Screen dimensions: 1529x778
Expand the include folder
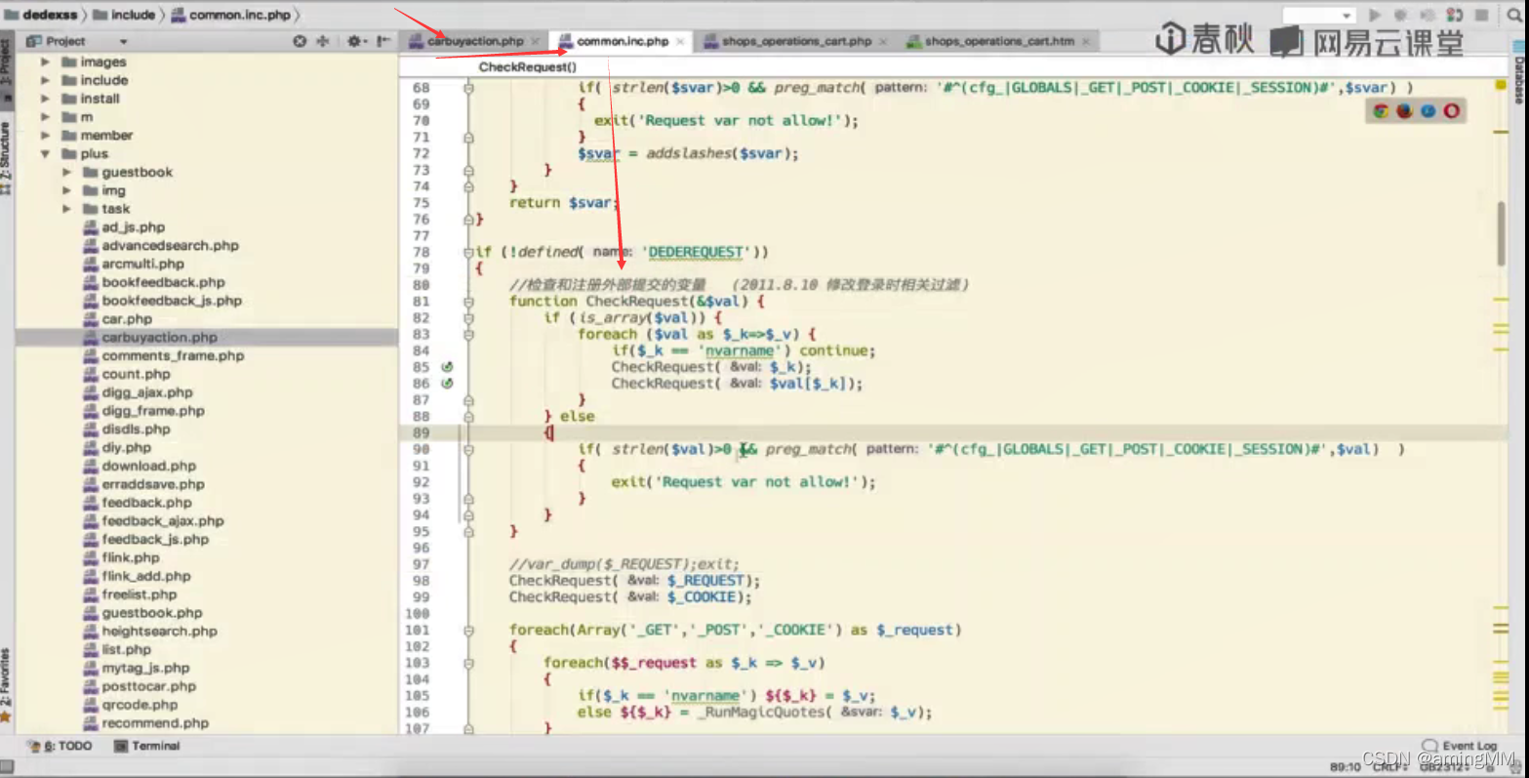point(45,80)
